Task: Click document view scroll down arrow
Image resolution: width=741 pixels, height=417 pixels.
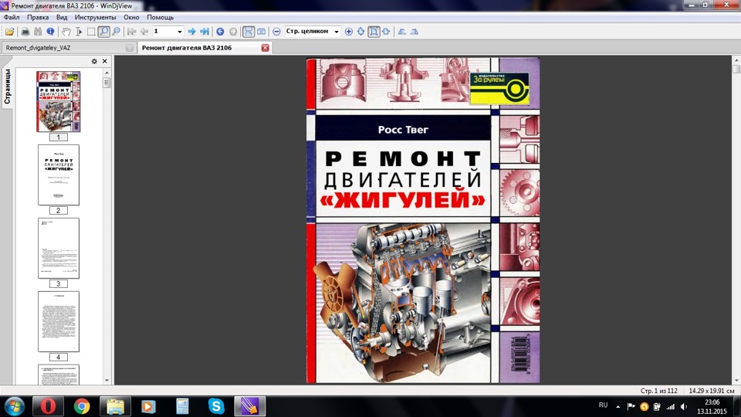Action: click(x=736, y=381)
